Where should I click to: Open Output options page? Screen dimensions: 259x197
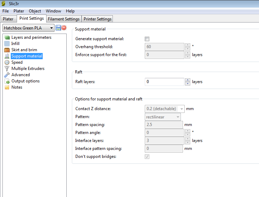[25, 81]
